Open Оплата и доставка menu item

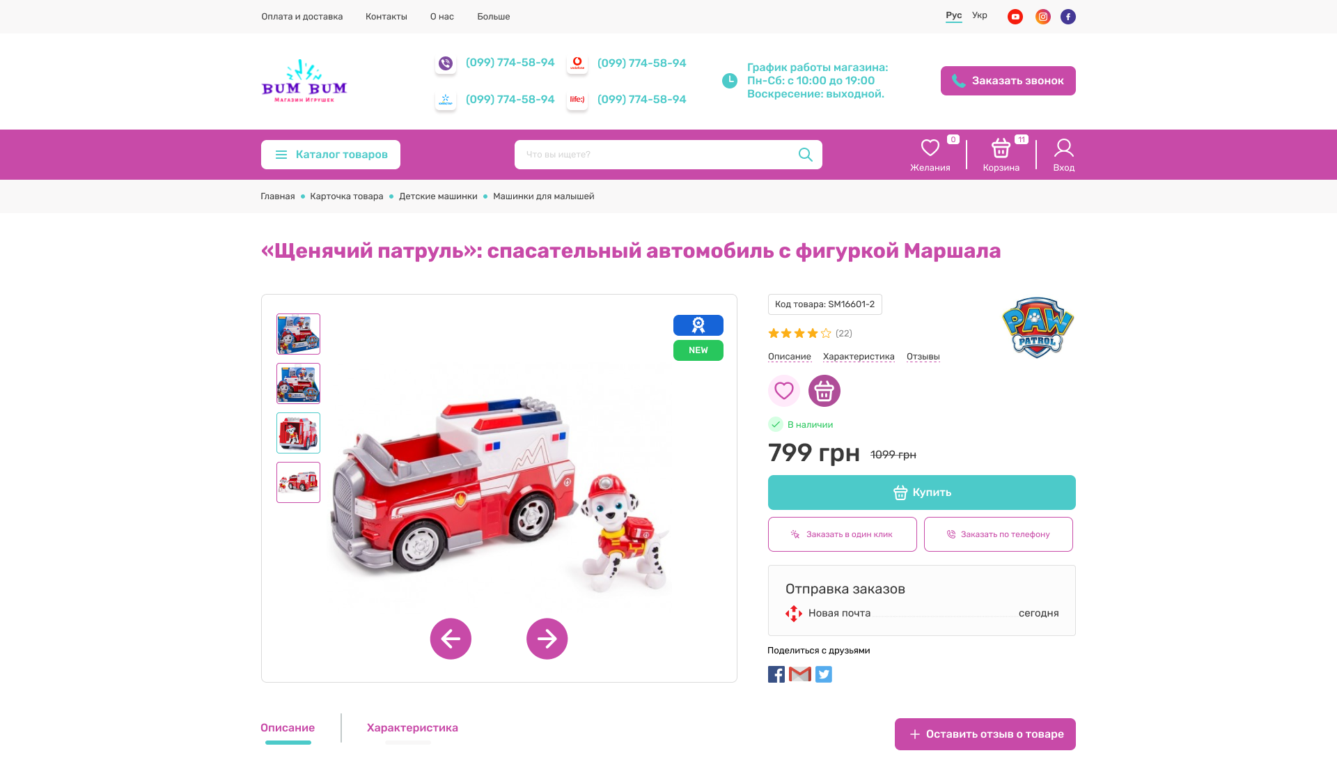(x=302, y=17)
